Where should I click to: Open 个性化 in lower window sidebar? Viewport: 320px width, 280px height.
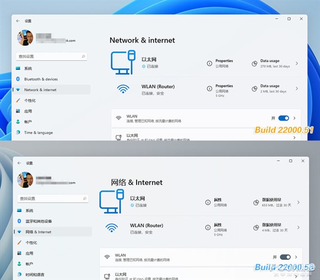pos(53,243)
